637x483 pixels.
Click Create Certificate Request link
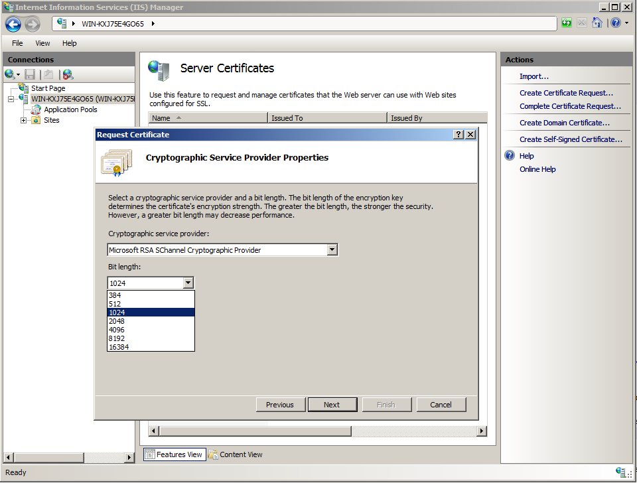coord(566,93)
